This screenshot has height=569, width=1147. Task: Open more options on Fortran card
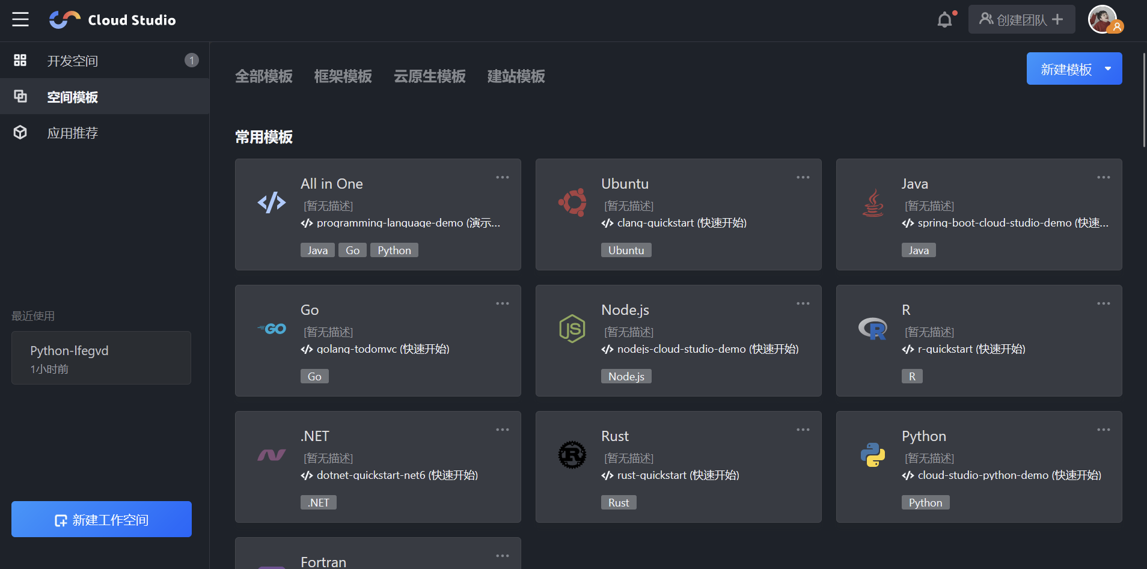click(503, 556)
